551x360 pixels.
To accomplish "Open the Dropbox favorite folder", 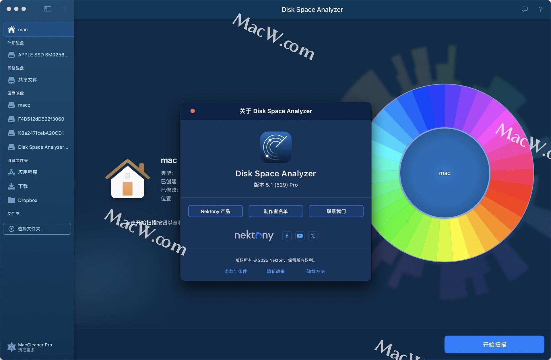I will click(x=38, y=200).
